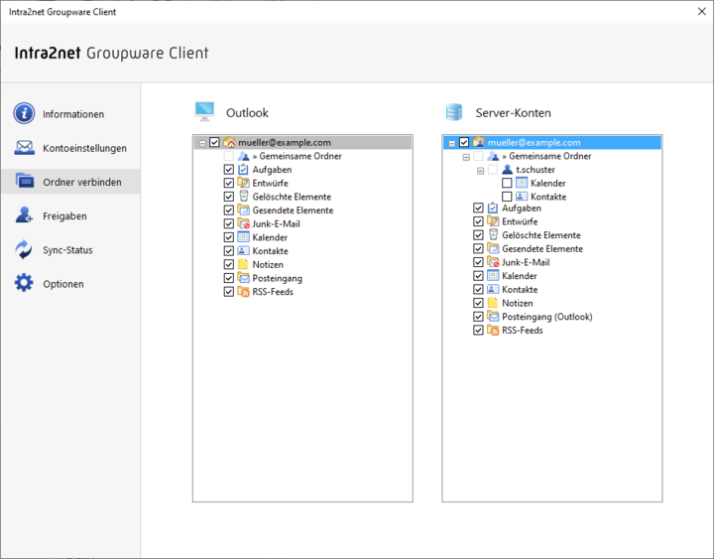
Task: Click the Informationen info icon in sidebar
Action: (24, 113)
